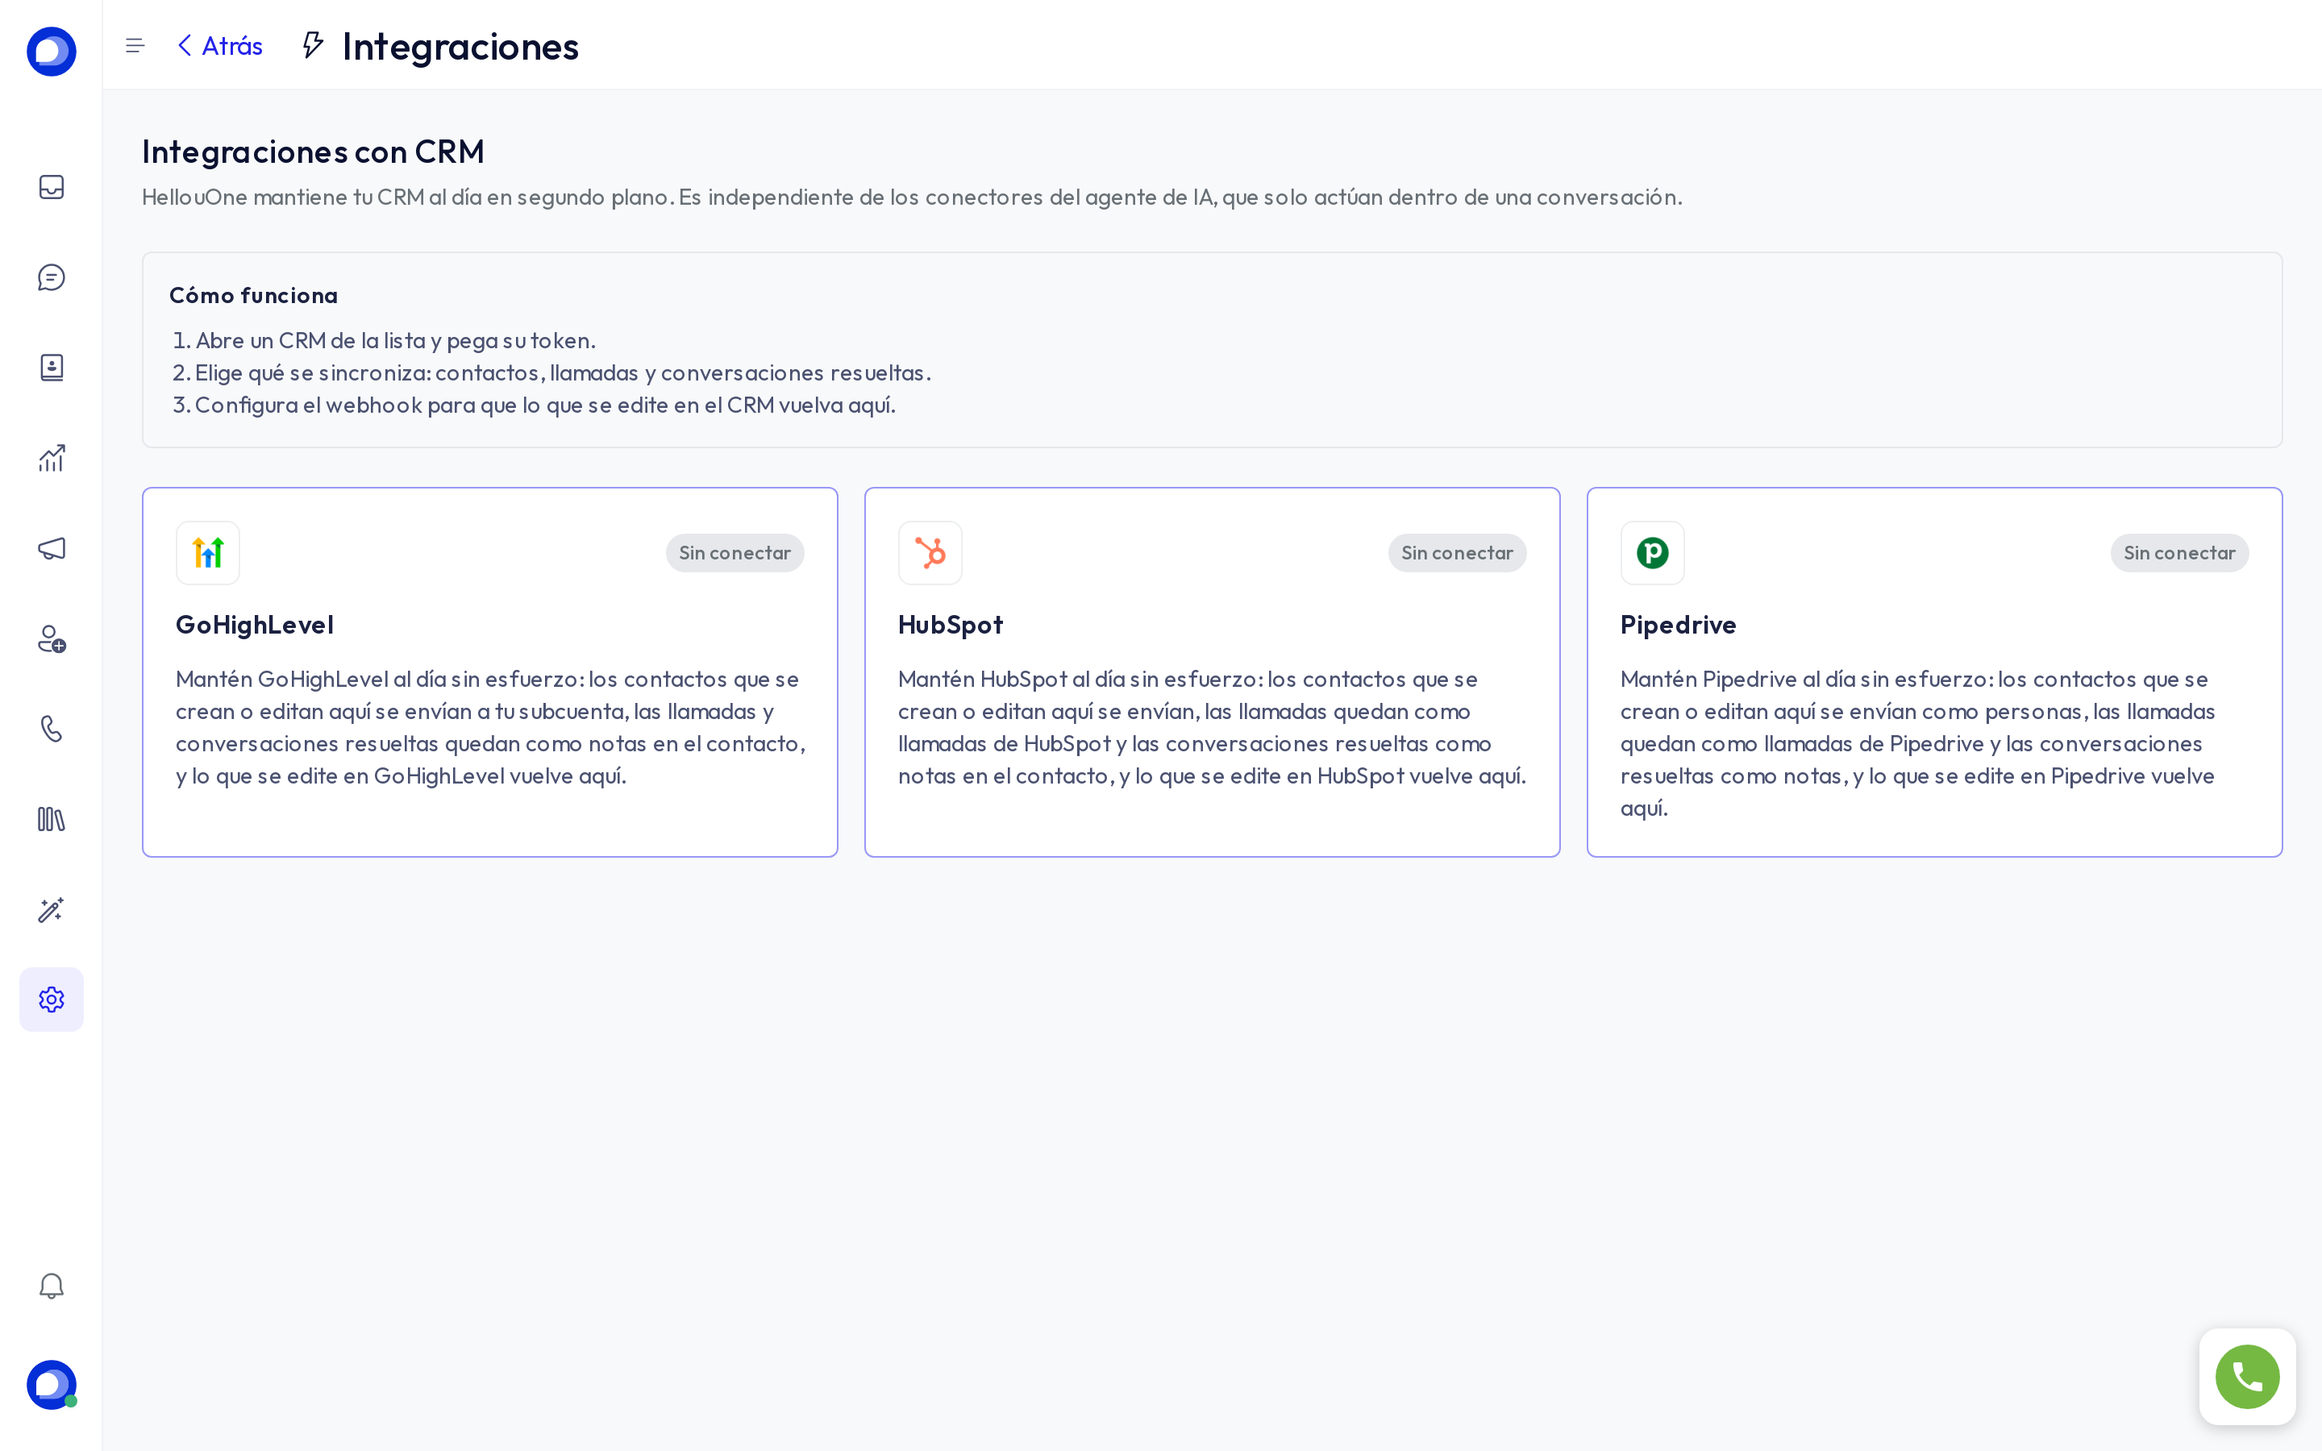This screenshot has height=1451, width=2322.
Task: Open the calls phone icon in sidebar
Action: tap(51, 730)
